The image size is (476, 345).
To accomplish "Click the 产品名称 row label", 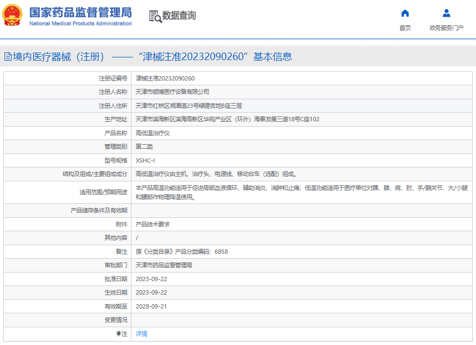I will tap(116, 133).
